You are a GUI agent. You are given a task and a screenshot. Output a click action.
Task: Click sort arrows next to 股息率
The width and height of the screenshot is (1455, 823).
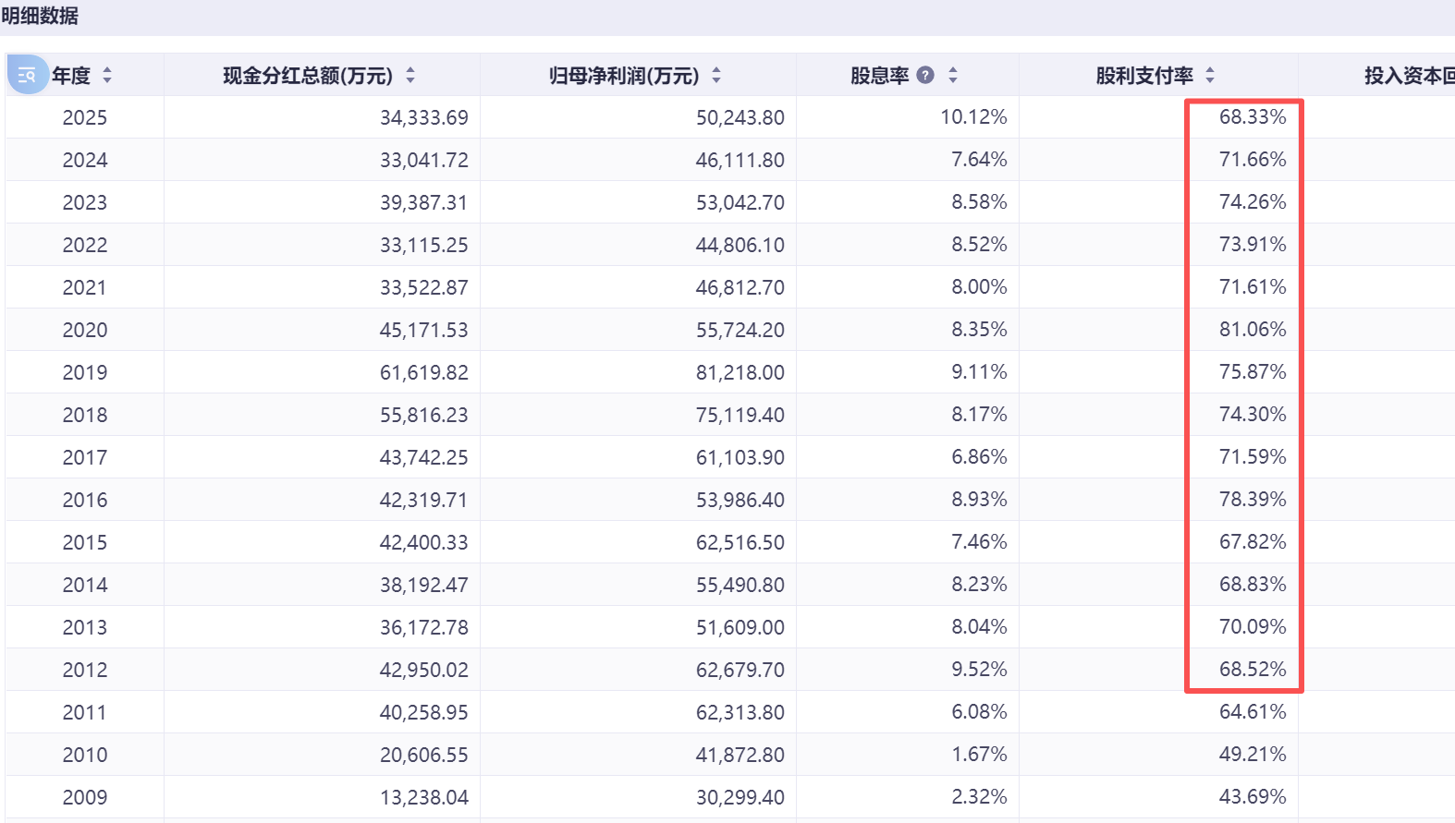click(x=953, y=76)
